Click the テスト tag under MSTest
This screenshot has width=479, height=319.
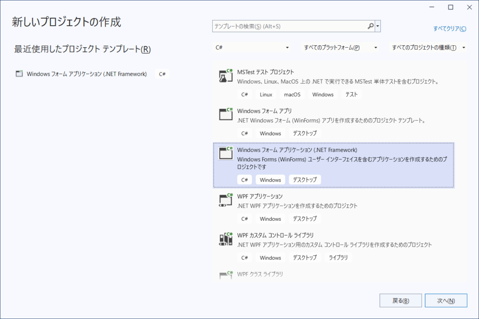pyautogui.click(x=351, y=94)
